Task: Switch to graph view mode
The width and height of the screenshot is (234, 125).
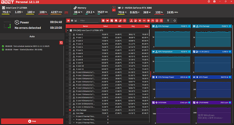Action: coord(76,21)
